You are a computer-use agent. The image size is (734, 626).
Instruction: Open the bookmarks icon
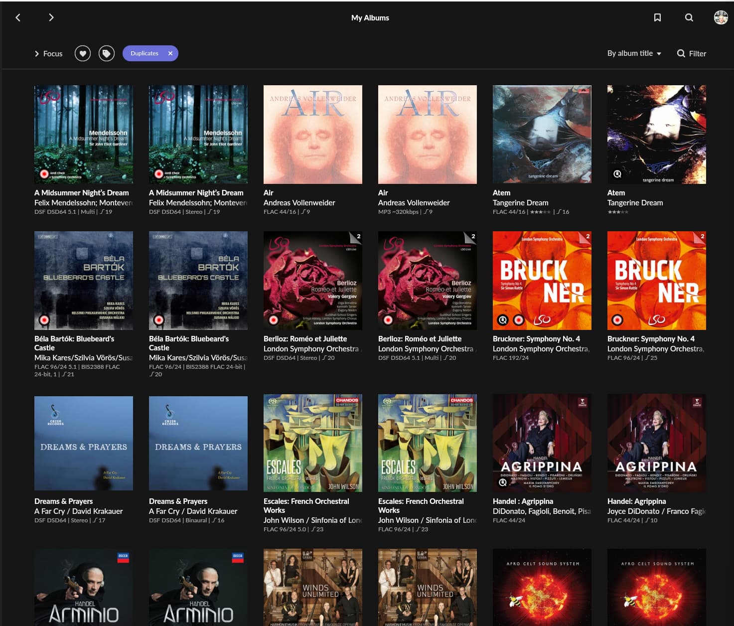click(657, 17)
